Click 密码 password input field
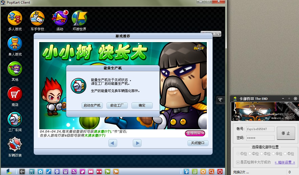The image size is (299, 175). click(260, 138)
